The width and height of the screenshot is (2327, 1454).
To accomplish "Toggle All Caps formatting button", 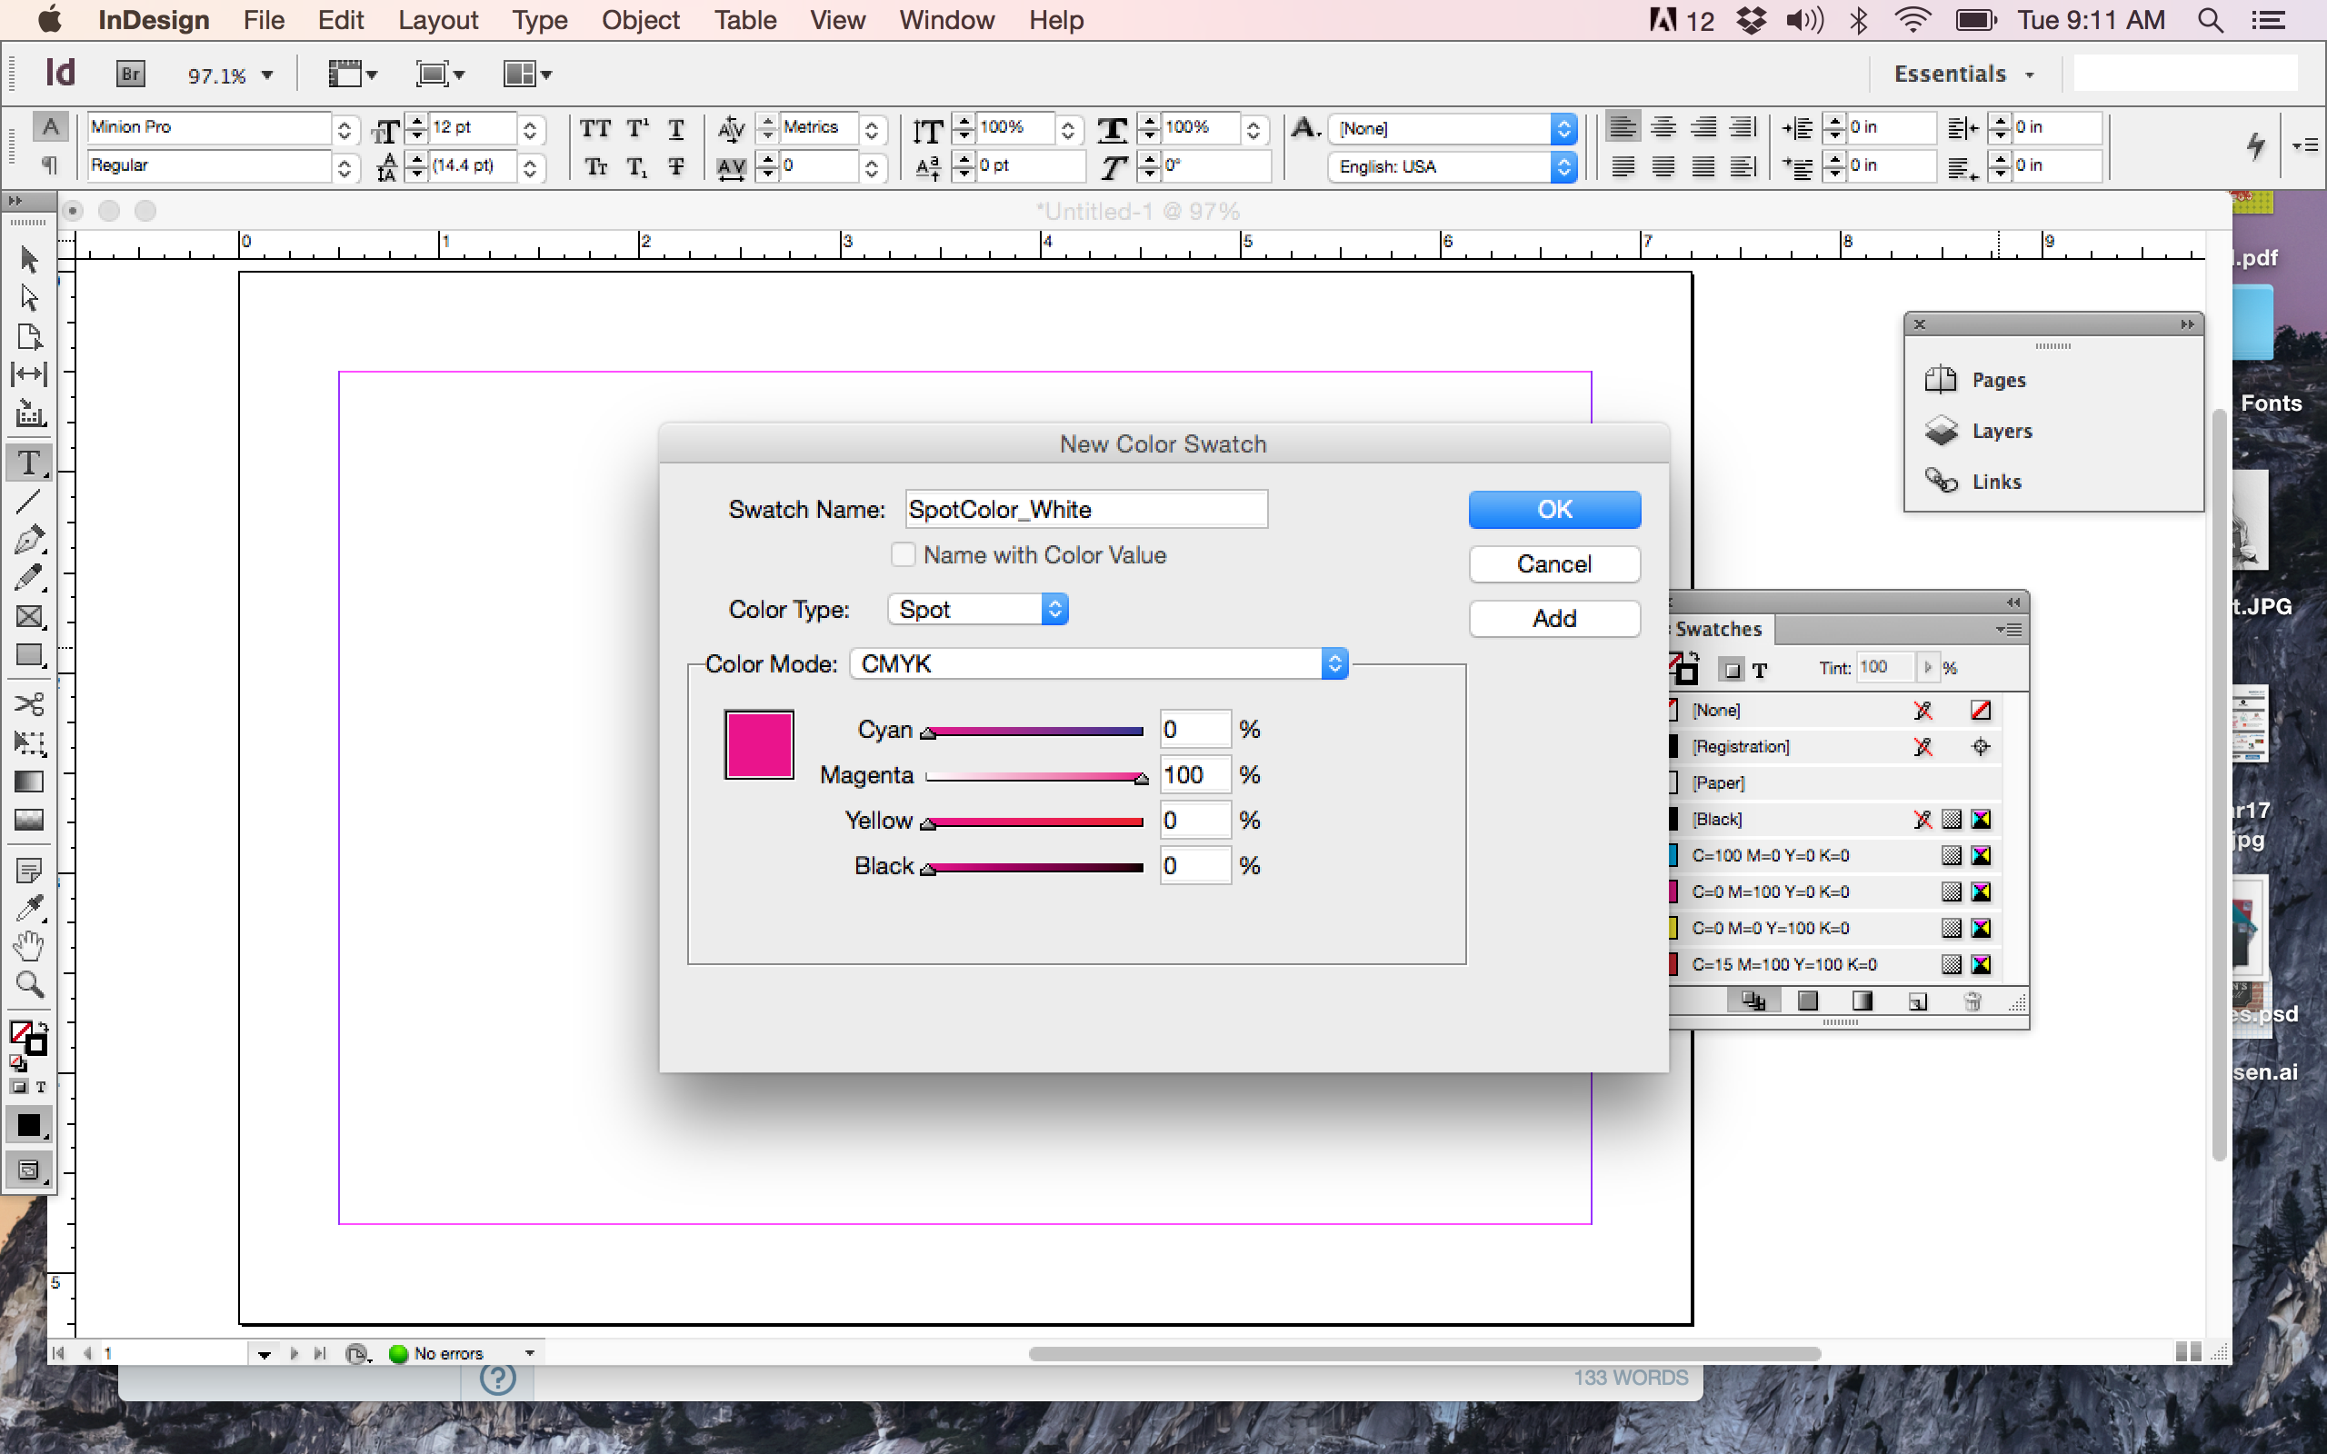I will click(595, 129).
